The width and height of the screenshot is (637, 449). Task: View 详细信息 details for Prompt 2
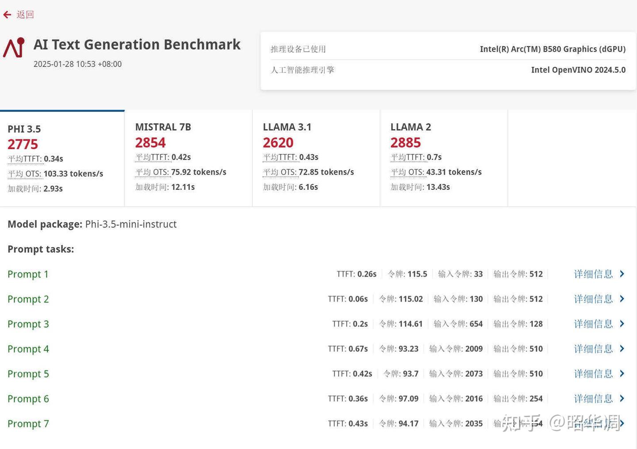tap(593, 299)
